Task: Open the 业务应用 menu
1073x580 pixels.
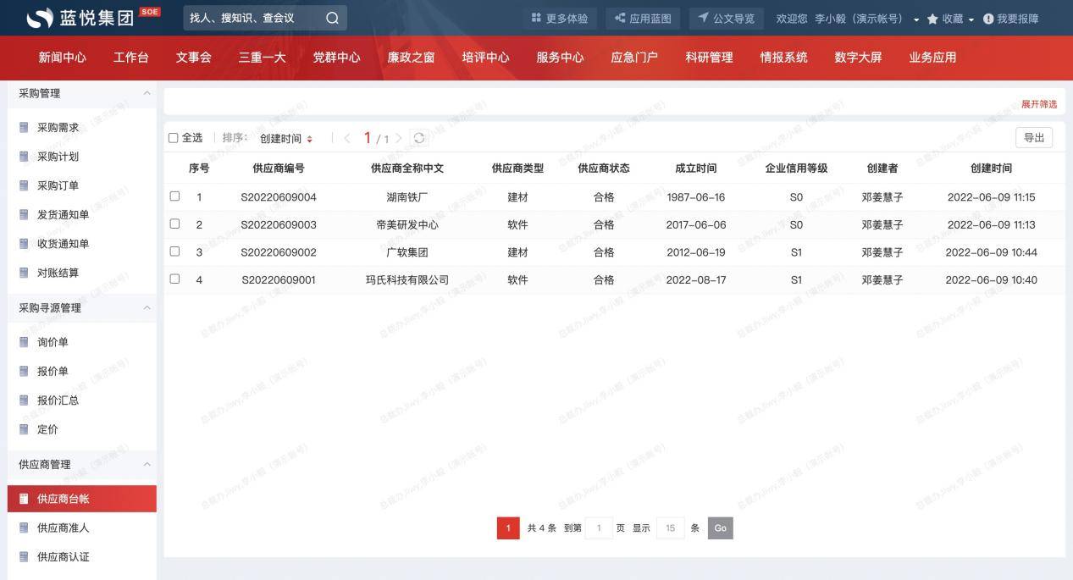Action: pyautogui.click(x=932, y=58)
